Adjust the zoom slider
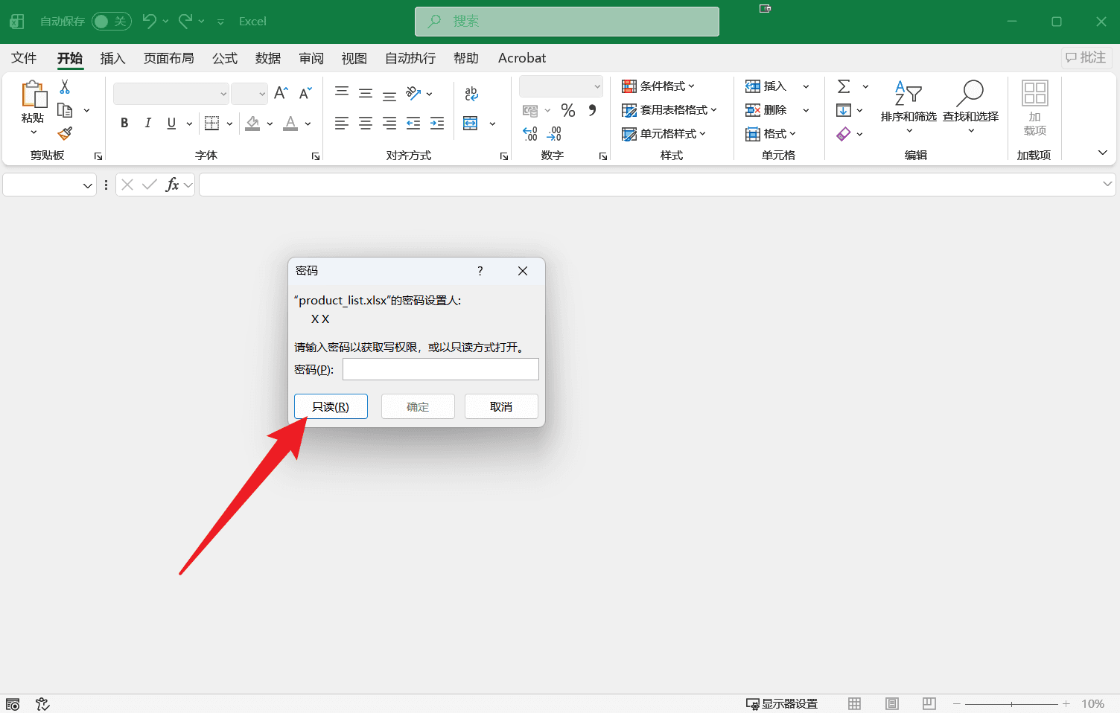Image resolution: width=1120 pixels, height=713 pixels. point(1011,703)
